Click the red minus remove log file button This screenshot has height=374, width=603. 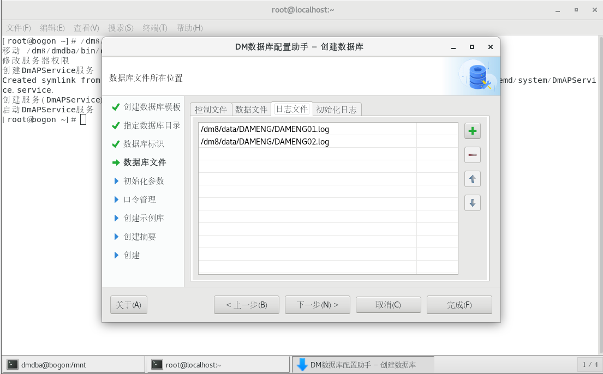[472, 155]
